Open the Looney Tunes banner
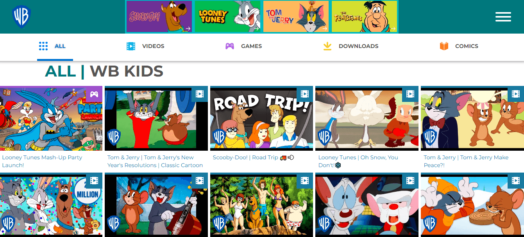This screenshot has height=237, width=524. click(227, 16)
